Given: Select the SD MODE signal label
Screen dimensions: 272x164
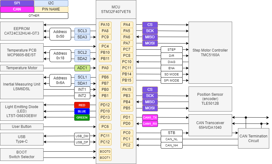Looking at the screenshot, I should [172, 74].
